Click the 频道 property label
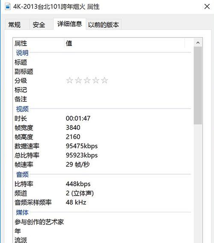 click(21, 193)
